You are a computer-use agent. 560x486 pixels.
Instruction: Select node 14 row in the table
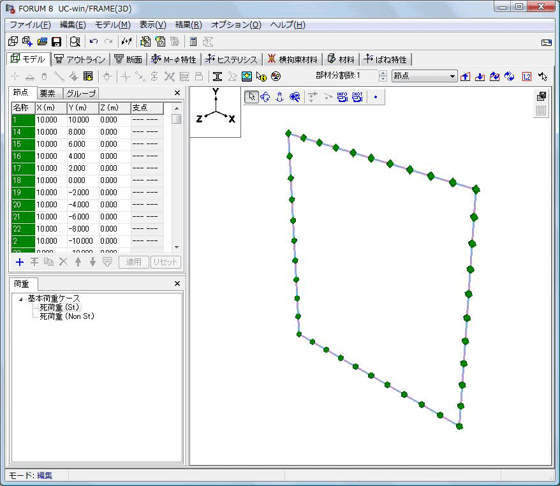click(87, 132)
